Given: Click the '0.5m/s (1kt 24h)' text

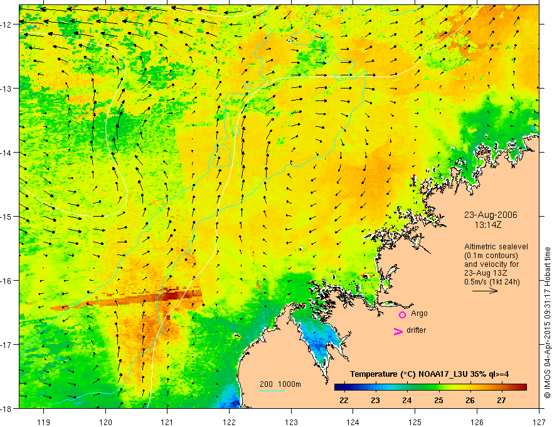Looking at the screenshot, I should click(x=492, y=282).
